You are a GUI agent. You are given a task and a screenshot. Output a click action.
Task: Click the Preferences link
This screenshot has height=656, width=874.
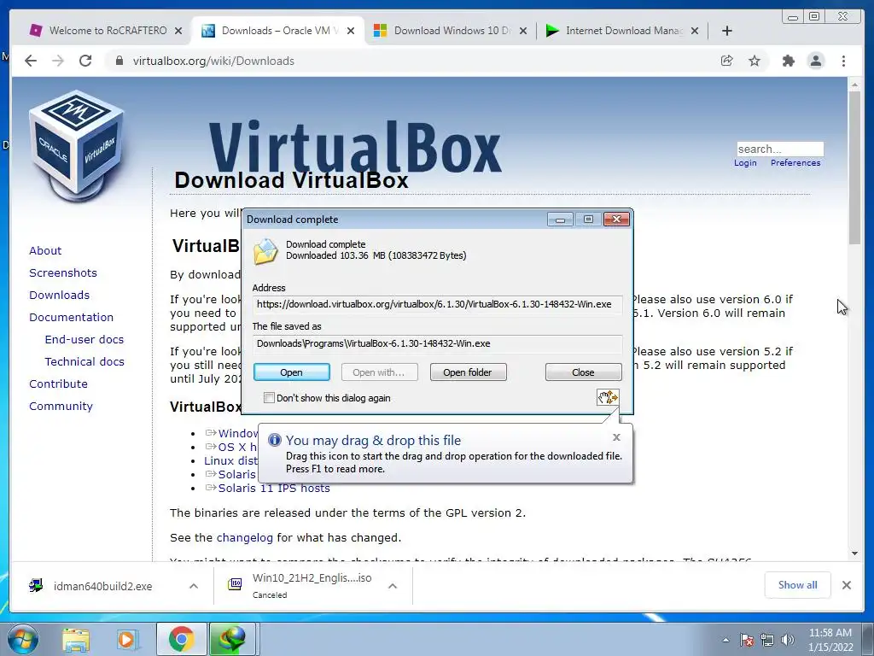[x=795, y=163]
